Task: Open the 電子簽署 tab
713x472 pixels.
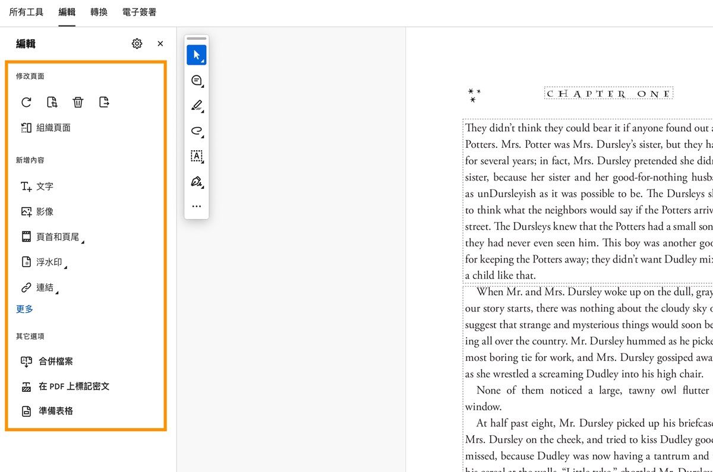Action: [x=140, y=12]
